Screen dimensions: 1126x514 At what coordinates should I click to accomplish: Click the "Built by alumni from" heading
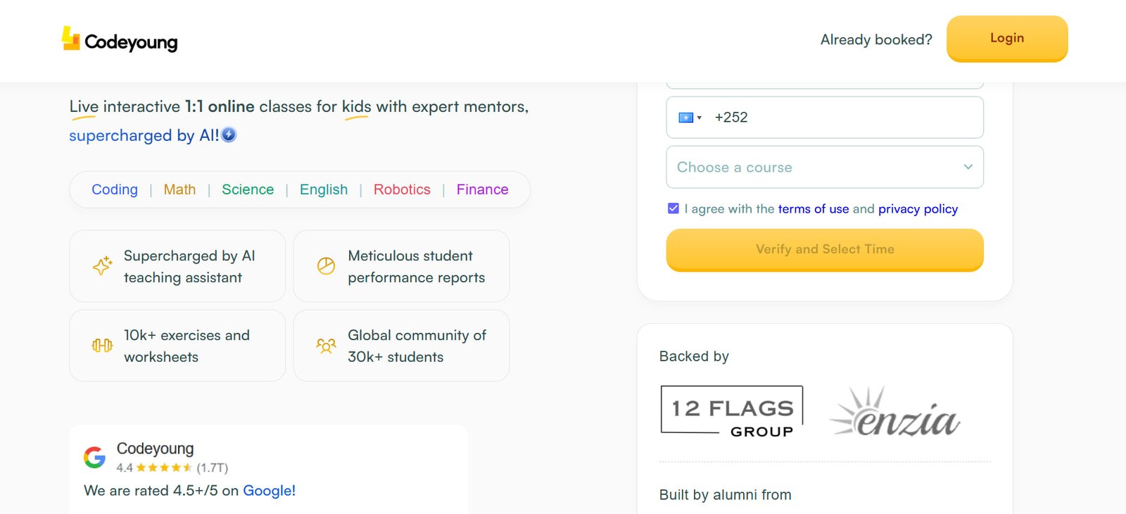725,495
